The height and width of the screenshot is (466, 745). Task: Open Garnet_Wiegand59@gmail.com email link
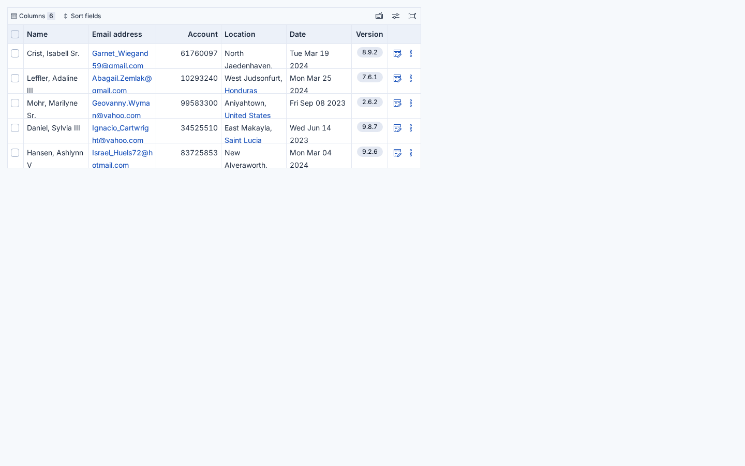pyautogui.click(x=120, y=59)
